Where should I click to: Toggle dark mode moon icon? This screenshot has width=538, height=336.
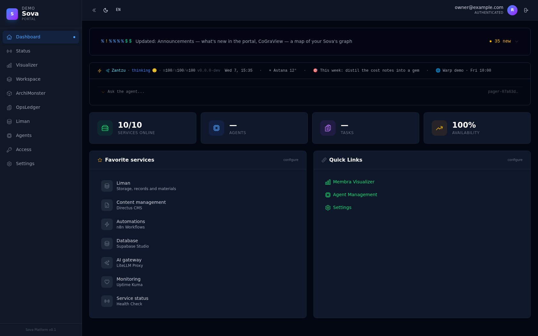(x=106, y=10)
